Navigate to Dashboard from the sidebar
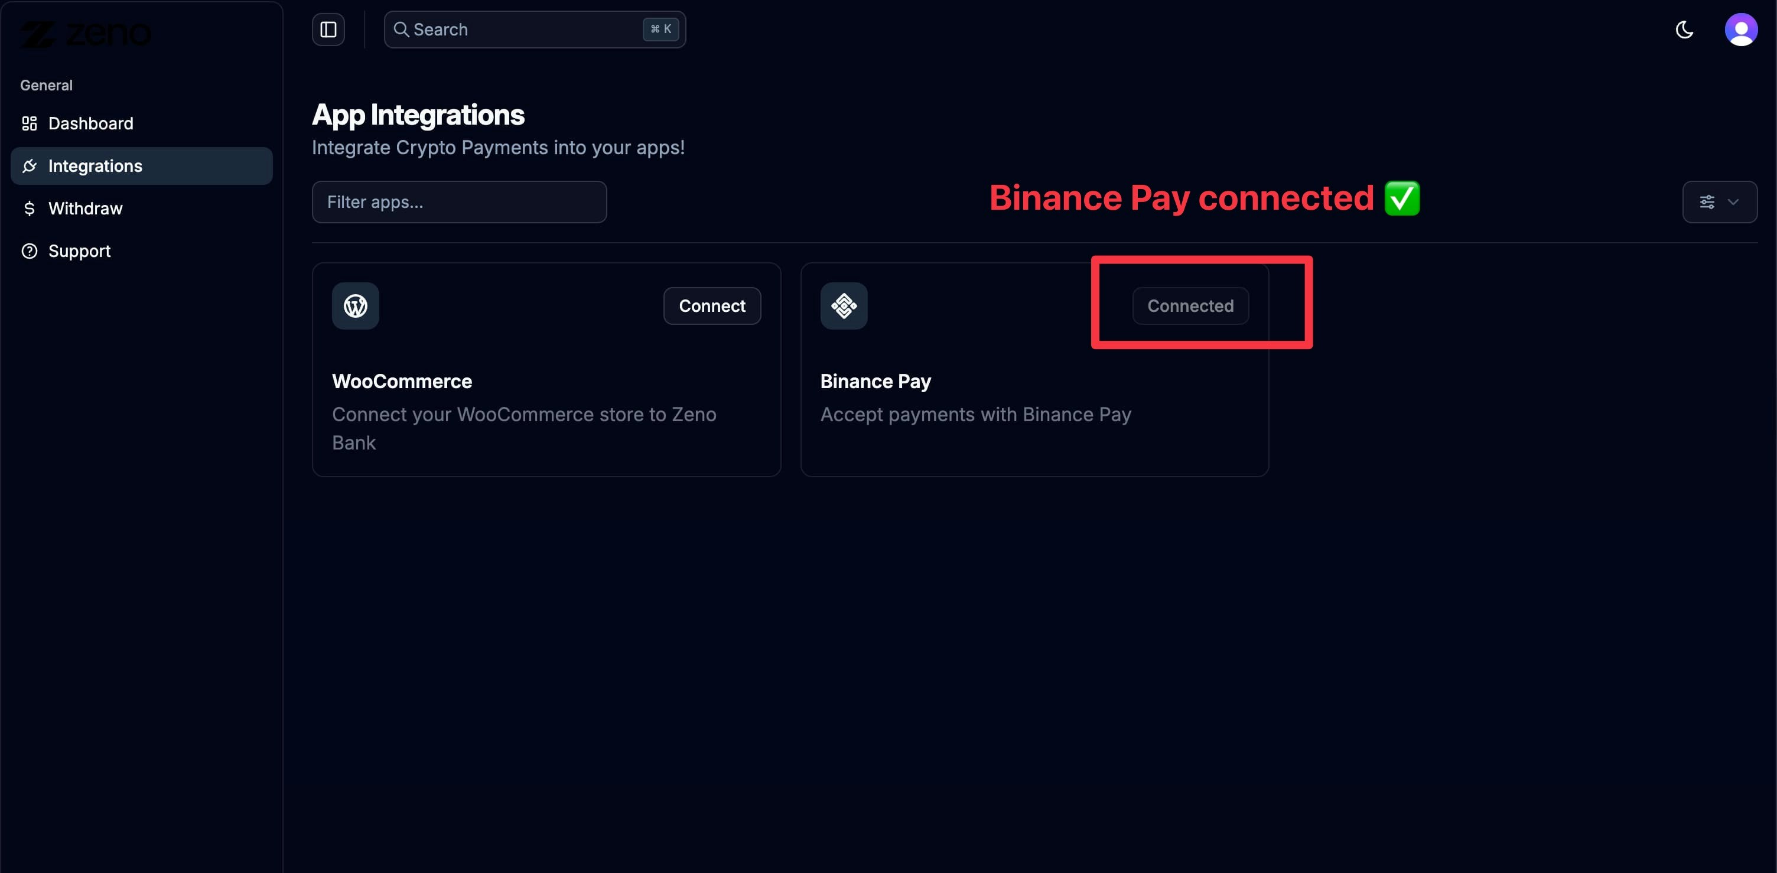The image size is (1777, 873). 90,123
